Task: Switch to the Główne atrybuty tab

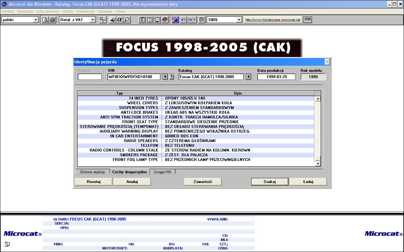Action: (x=92, y=172)
